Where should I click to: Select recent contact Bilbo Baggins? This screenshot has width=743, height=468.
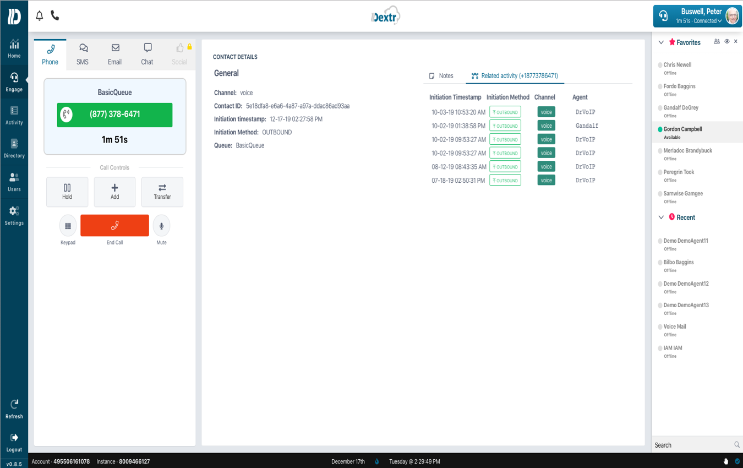click(x=697, y=266)
